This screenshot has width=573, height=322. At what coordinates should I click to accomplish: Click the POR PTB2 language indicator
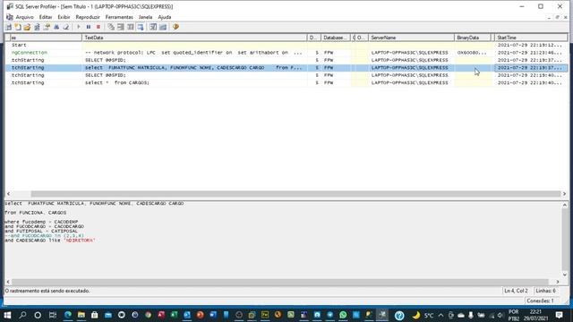513,315
